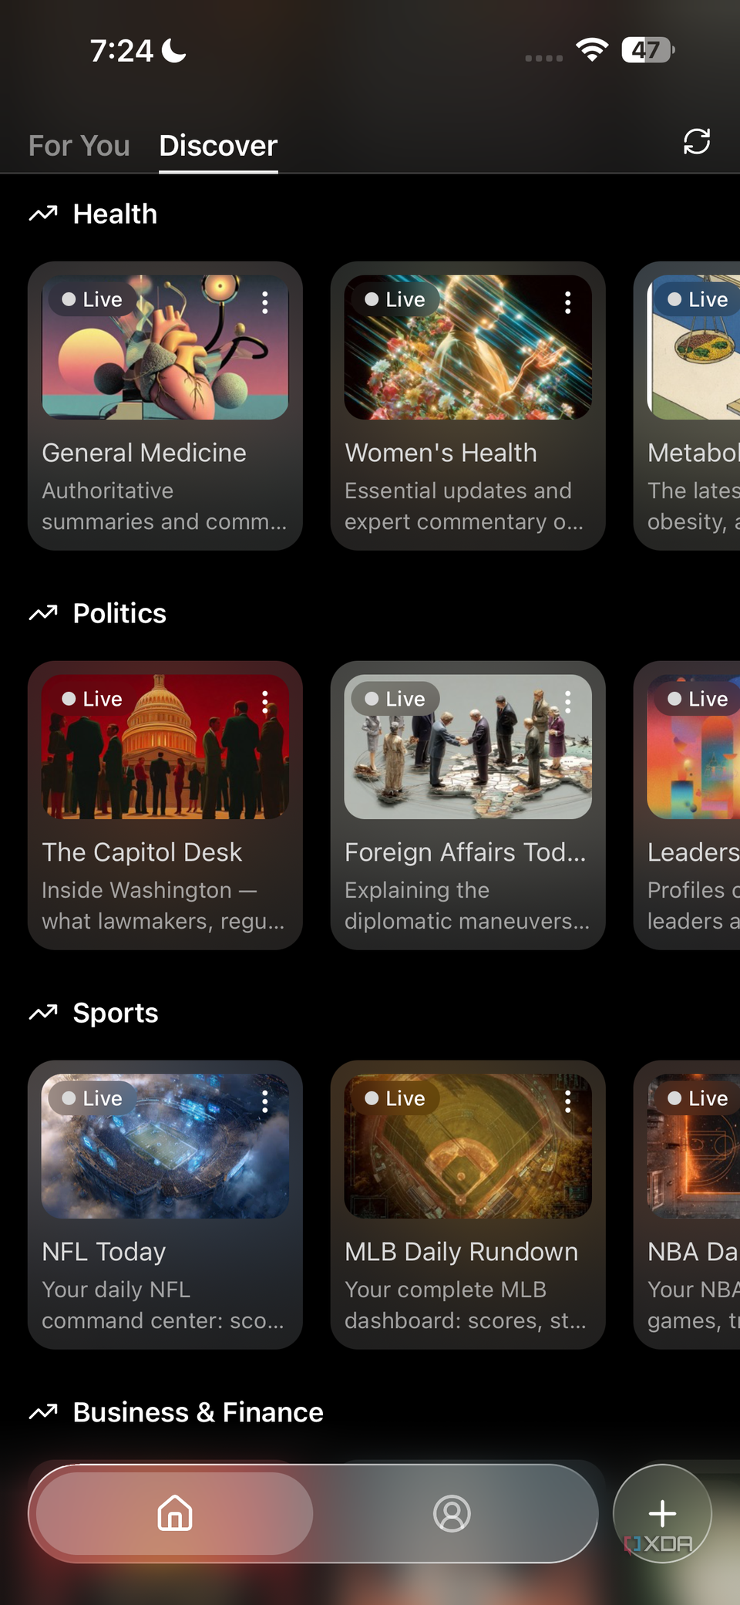This screenshot has width=740, height=1605.
Task: Tap the Live badge on General Medicine
Action: tap(92, 299)
